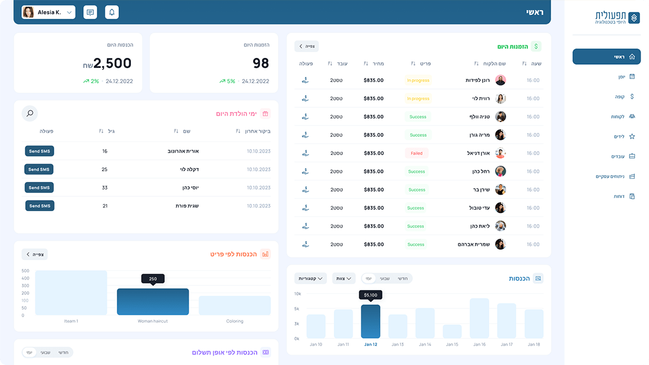Image resolution: width=649 pixels, height=365 pixels.
Task: Click the action icon in טניה וולף's row
Action: 306,117
